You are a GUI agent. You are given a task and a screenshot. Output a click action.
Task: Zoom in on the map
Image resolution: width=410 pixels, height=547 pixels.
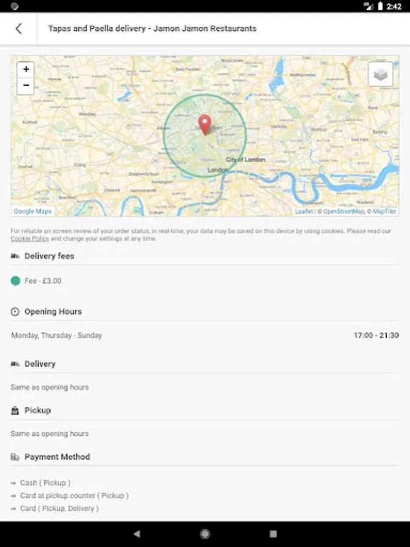click(26, 69)
